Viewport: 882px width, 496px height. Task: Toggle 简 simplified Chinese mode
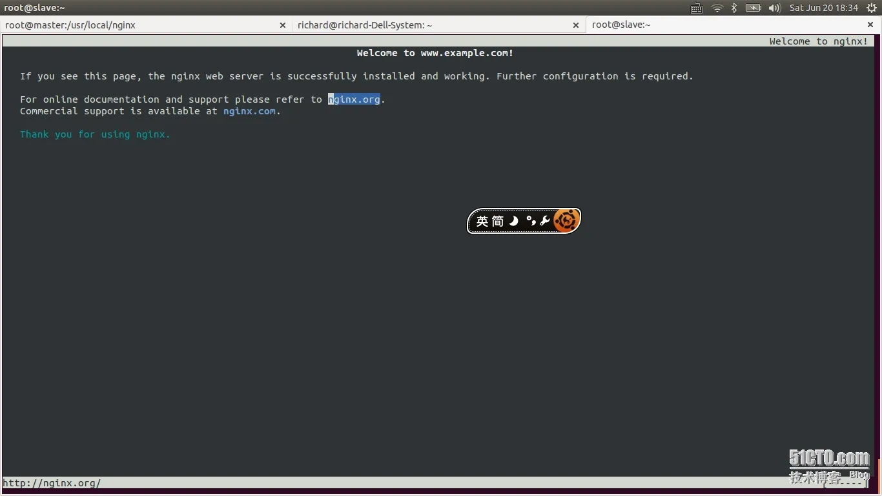click(x=497, y=222)
